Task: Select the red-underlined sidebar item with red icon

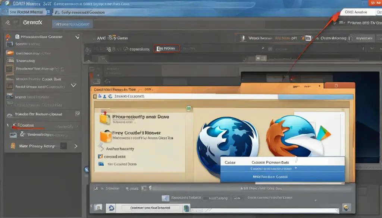Action: pos(26,125)
